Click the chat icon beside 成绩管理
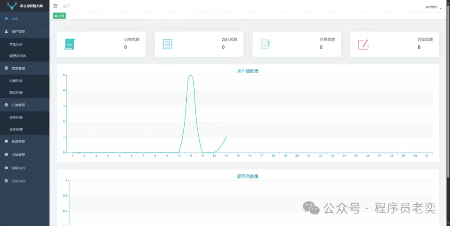Image resolution: width=450 pixels, height=226 pixels. point(6,154)
